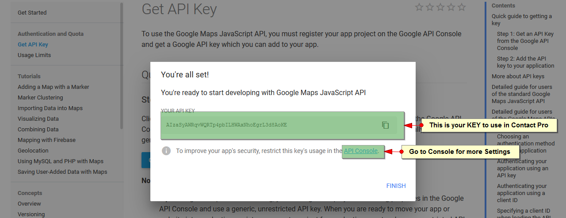The height and width of the screenshot is (218, 566).
Task: Give a five-star rating using last star
Action: click(462, 7)
